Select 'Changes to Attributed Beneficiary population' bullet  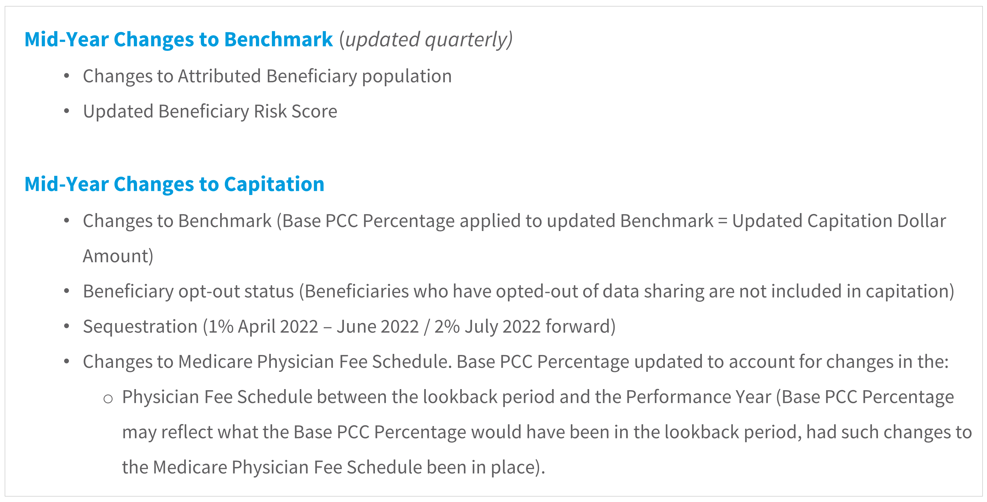pyautogui.click(x=267, y=76)
